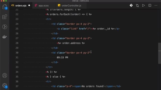
Task: Switch to the app.scss tab
Action: tap(44, 5)
